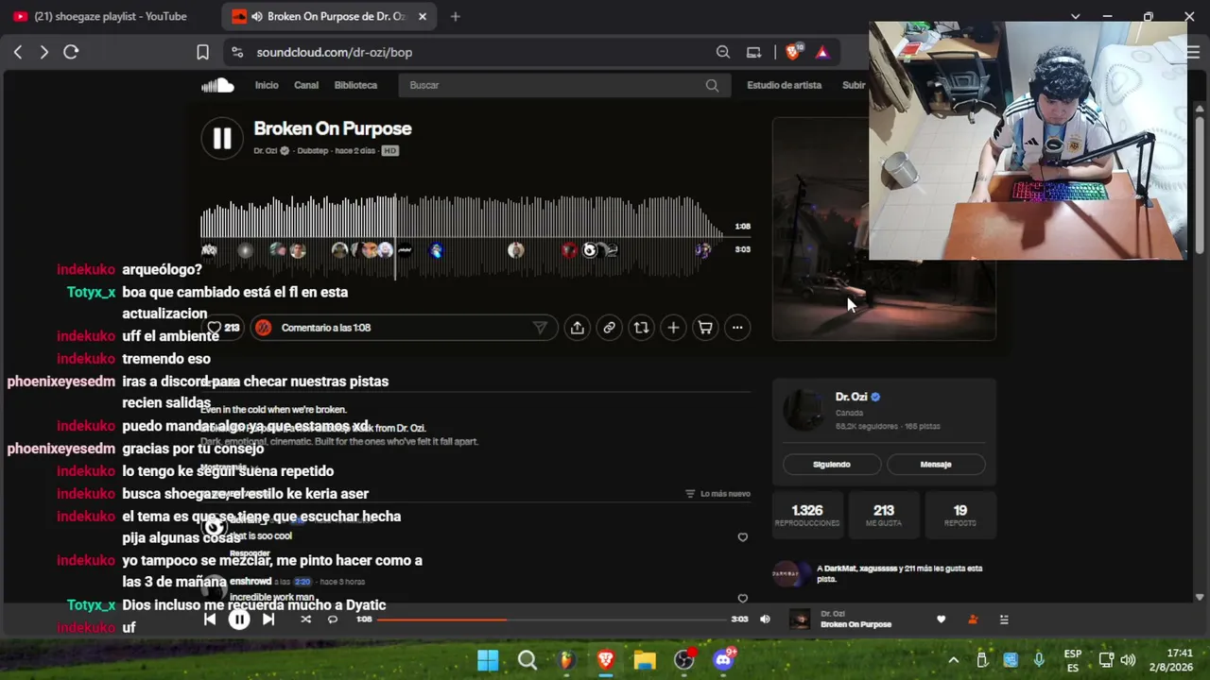Screen dimensions: 1210x680
Task: Open Brave Rewards triangle icon
Action: (x=822, y=52)
